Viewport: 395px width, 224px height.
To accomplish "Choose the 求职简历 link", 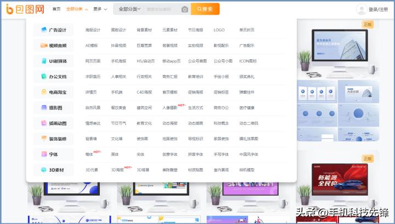I will (93, 77).
